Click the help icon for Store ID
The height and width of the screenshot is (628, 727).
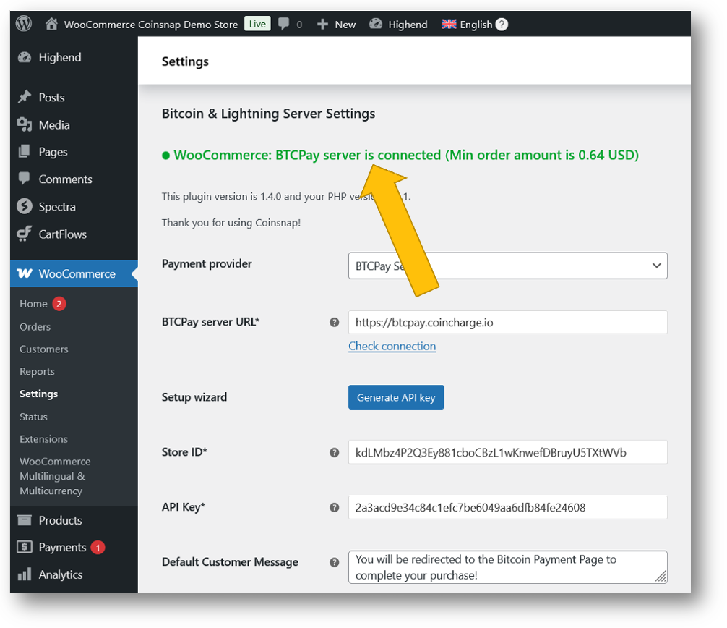click(335, 452)
